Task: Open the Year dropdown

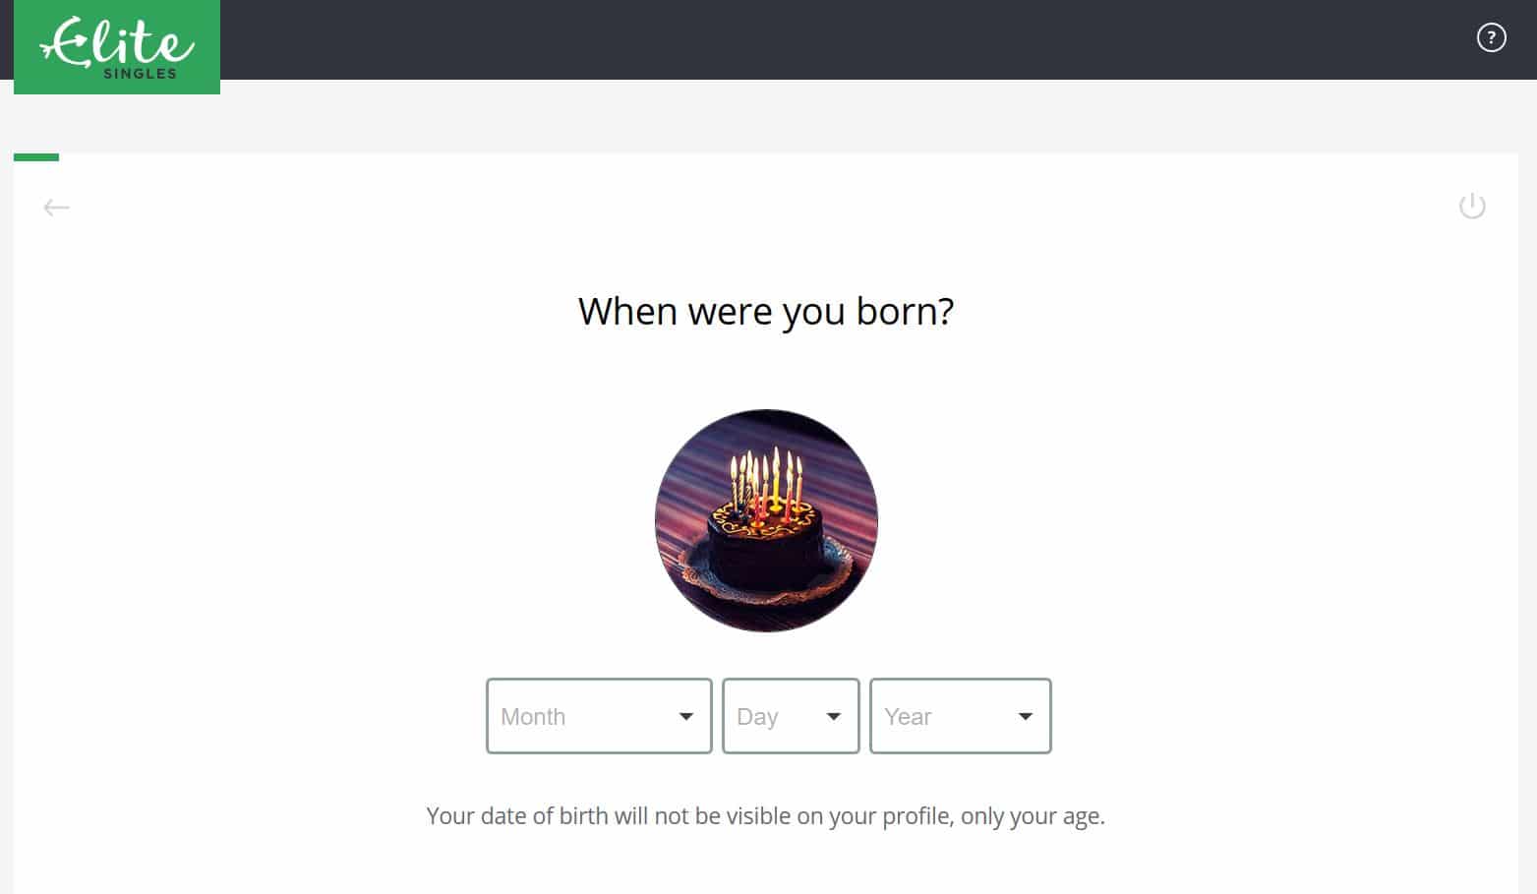Action: [x=961, y=716]
